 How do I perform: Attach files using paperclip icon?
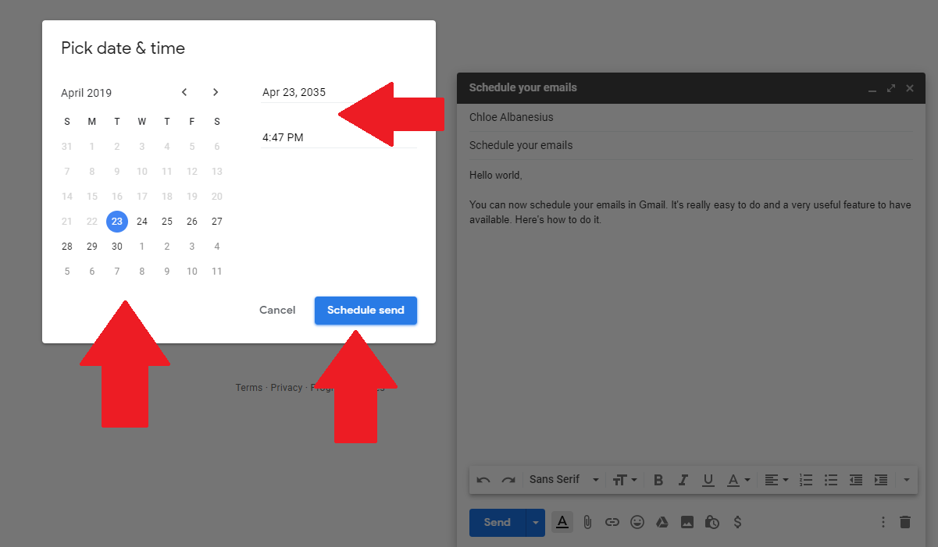tap(587, 522)
